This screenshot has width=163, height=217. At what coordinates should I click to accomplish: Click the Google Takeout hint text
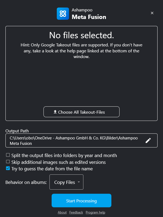pyautogui.click(x=81, y=51)
